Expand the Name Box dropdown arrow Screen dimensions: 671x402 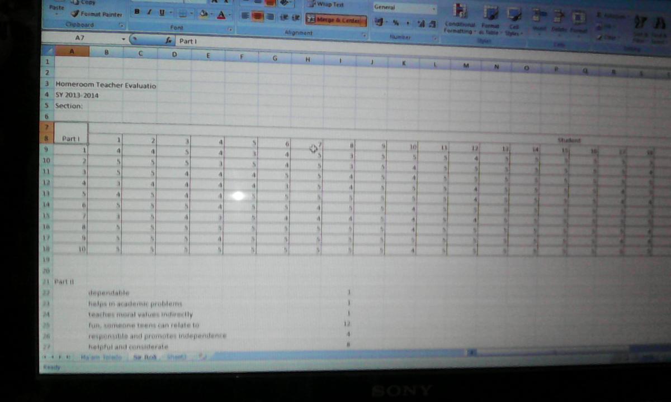coord(124,40)
